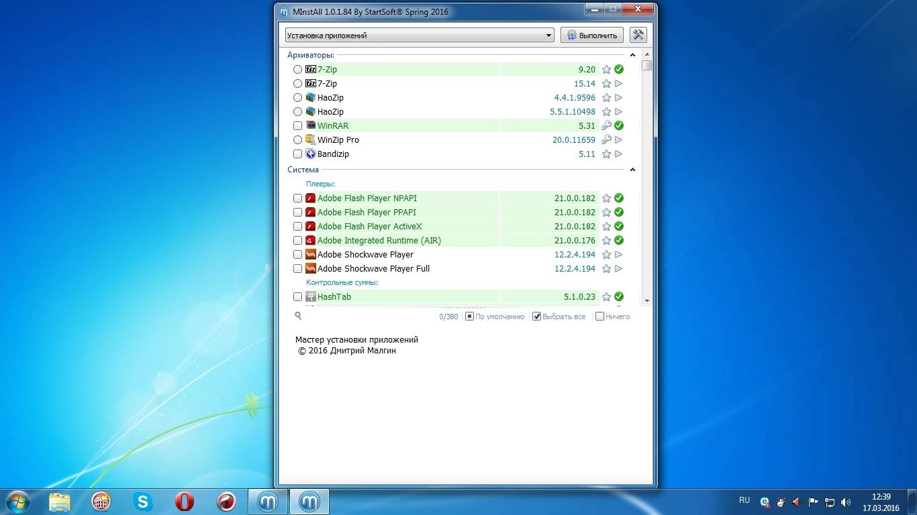Click the green checkmark icon for 7-Zip 9.20
The width and height of the screenshot is (917, 515).
click(x=619, y=69)
